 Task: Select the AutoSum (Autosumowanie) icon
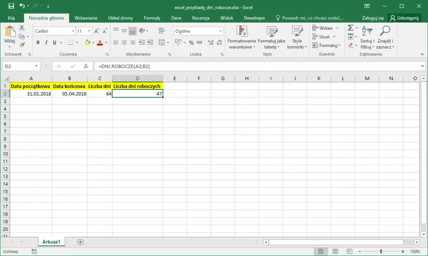coord(350,28)
